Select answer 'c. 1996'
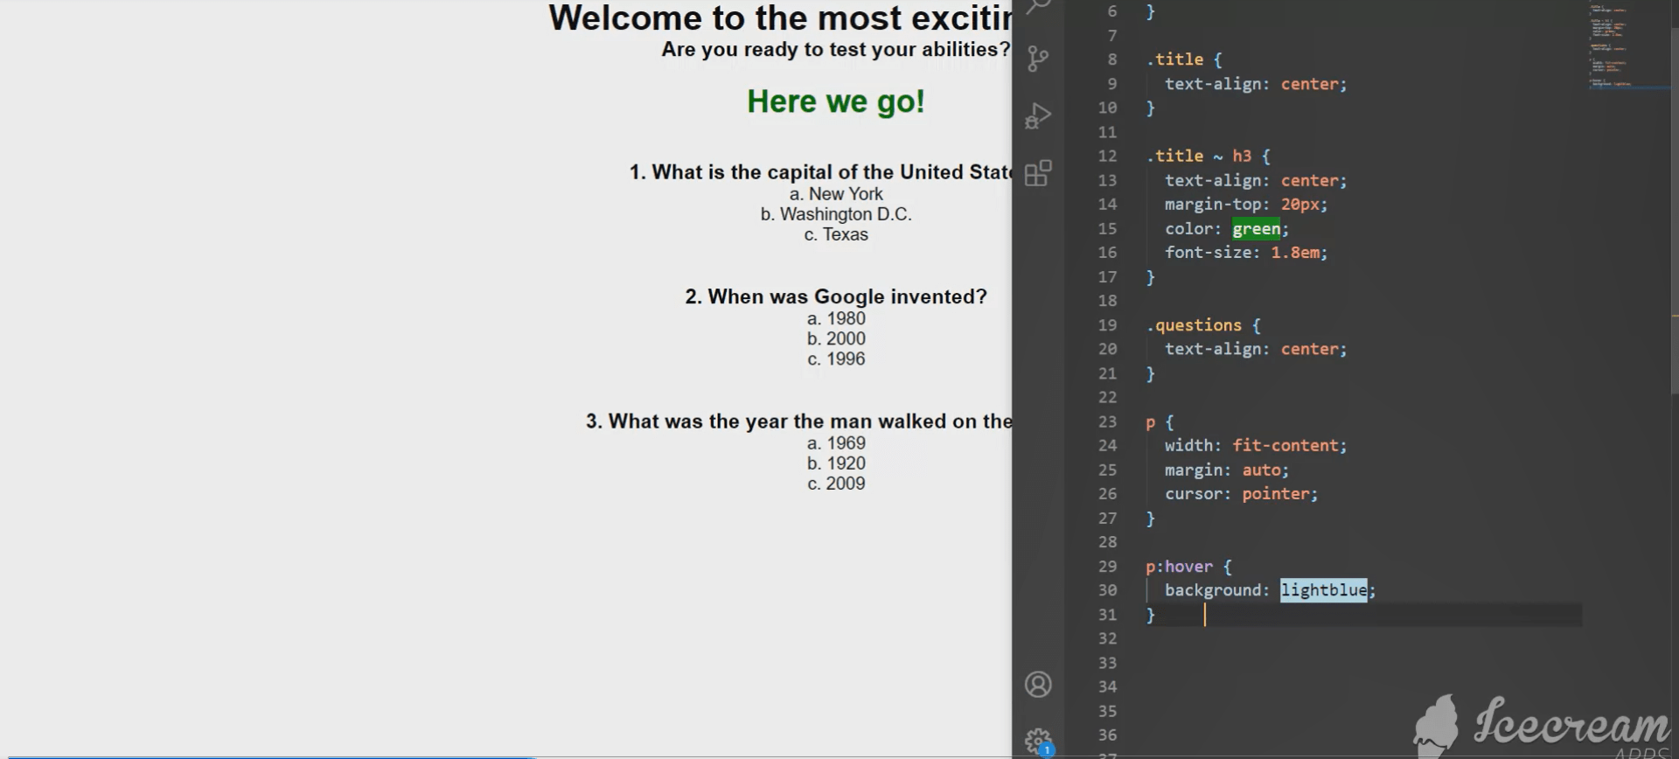This screenshot has width=1679, height=759. point(836,359)
